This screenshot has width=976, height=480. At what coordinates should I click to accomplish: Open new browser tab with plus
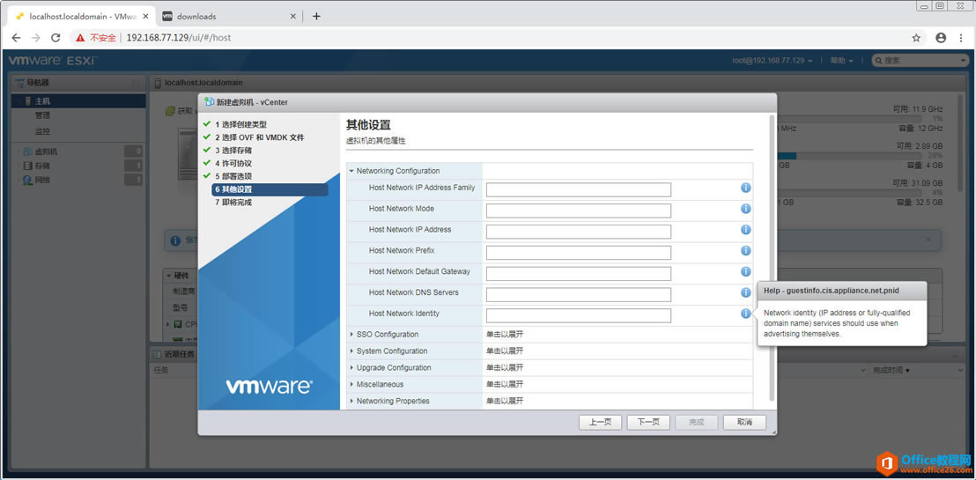(x=316, y=16)
